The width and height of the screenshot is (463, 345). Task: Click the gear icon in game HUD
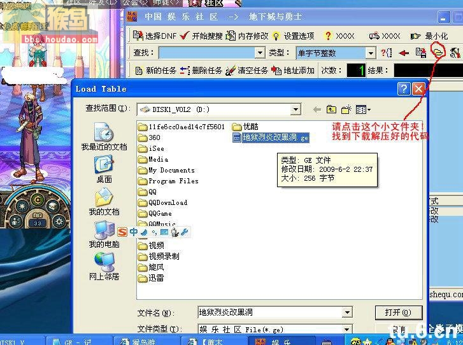(59, 221)
